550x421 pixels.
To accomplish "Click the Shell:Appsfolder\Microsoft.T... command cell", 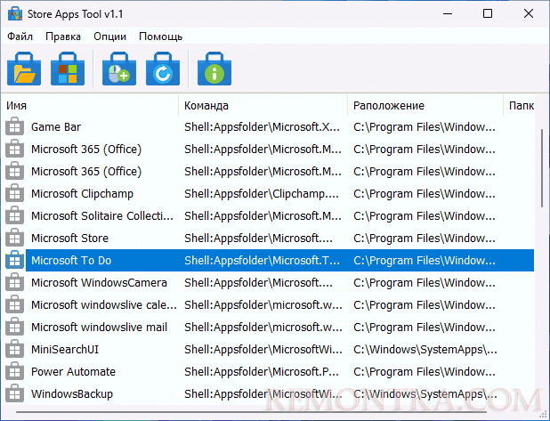I will coord(262,260).
